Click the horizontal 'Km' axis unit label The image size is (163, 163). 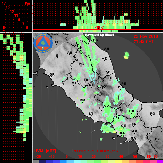[x=27, y=3]
